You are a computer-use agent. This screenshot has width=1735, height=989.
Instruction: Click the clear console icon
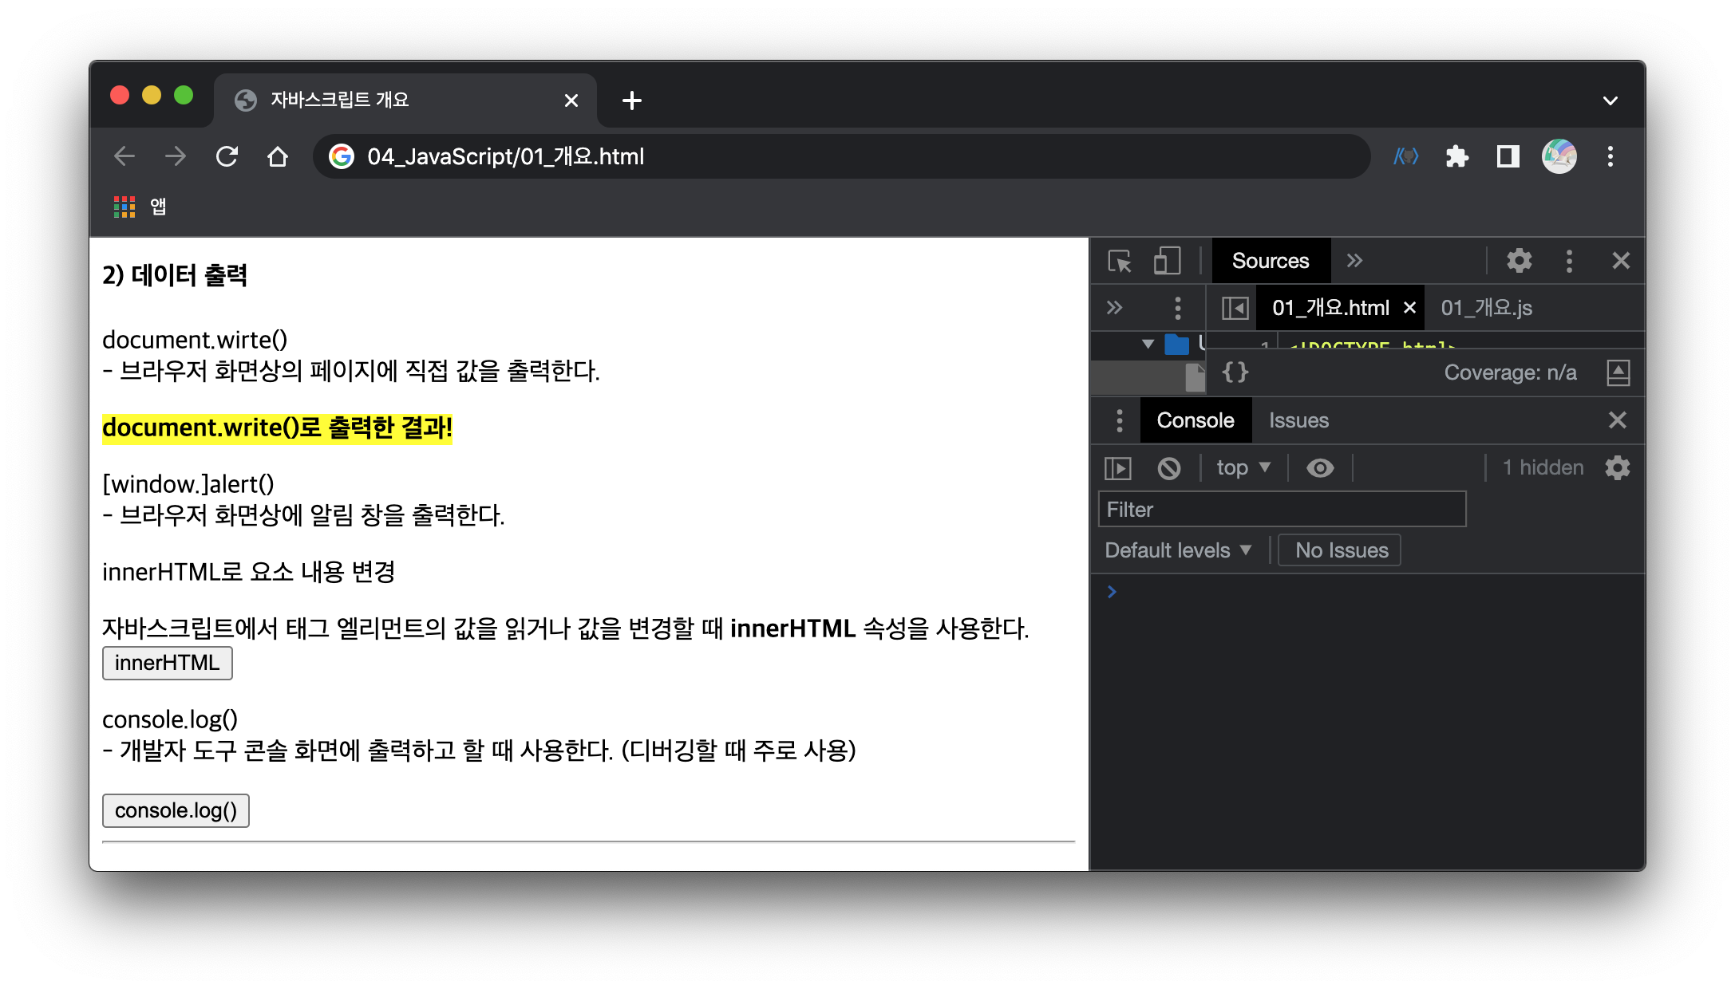(1169, 468)
